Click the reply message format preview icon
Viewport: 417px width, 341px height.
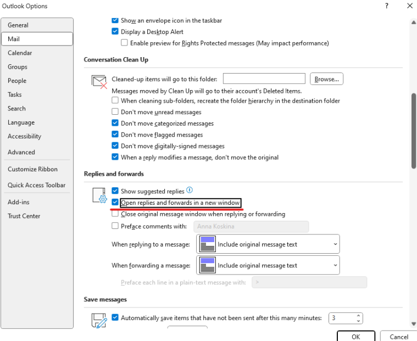(207, 244)
